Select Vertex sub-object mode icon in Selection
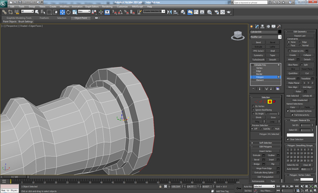318x193 pixels. coord(256,101)
